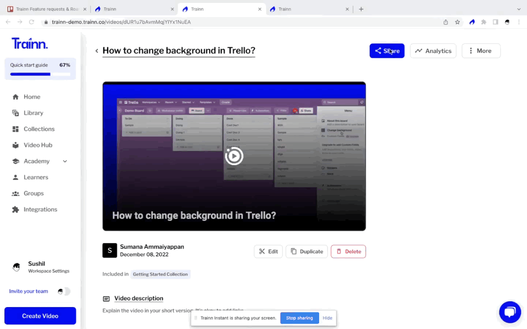Viewport: 527px width, 329px height.
Task: Click the Create Video button
Action: click(40, 316)
